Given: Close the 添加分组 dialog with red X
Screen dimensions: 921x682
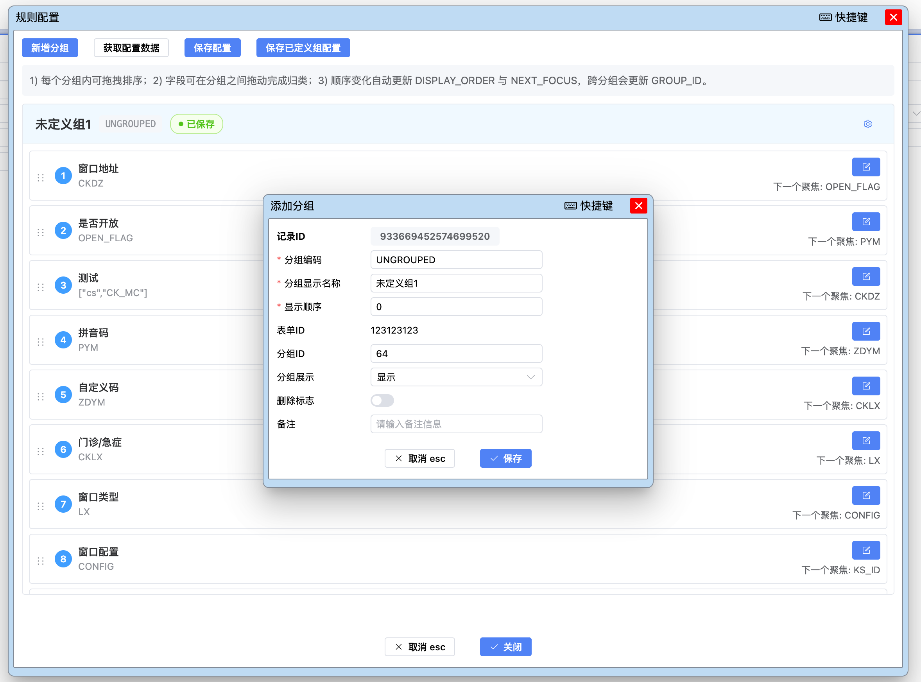Looking at the screenshot, I should click(638, 206).
